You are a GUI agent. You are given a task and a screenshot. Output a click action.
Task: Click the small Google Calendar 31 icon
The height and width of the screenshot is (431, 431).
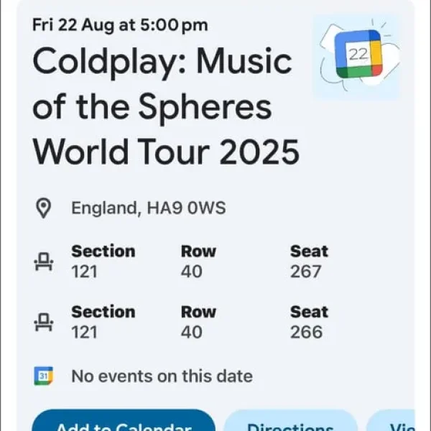[x=44, y=376]
